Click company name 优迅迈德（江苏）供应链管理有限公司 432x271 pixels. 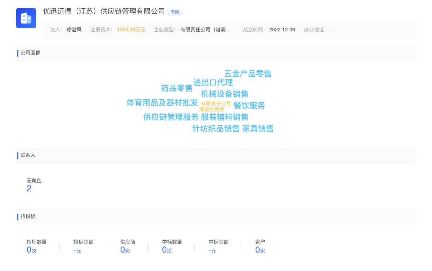coord(104,12)
